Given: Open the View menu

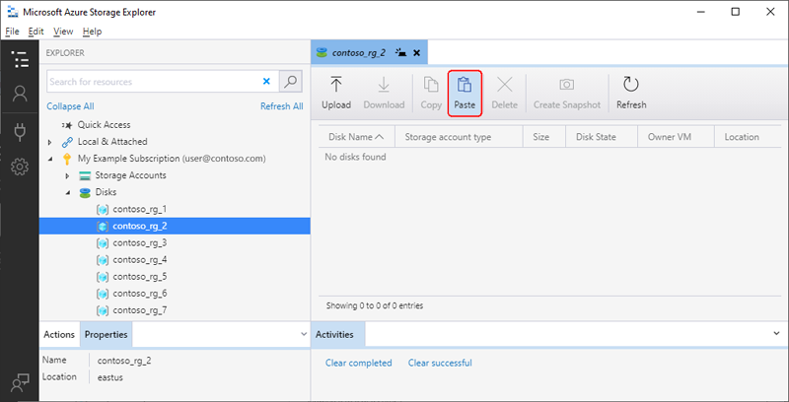Looking at the screenshot, I should click(63, 32).
